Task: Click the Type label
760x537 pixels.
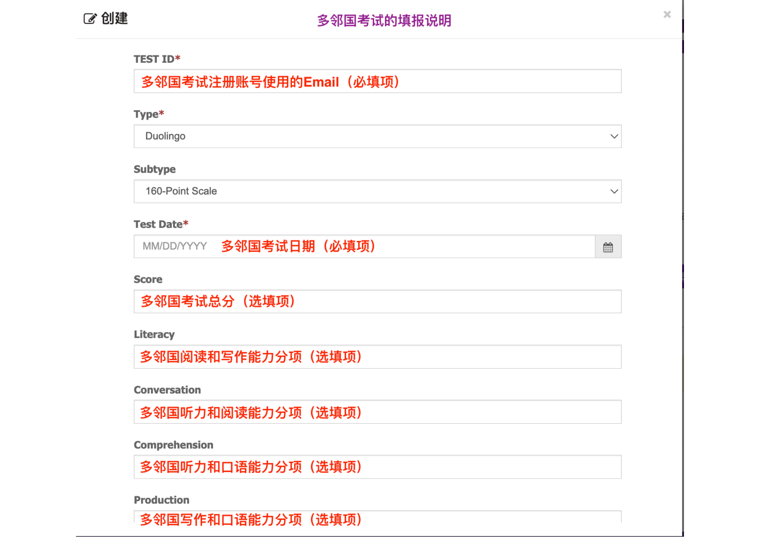Action: coord(149,114)
